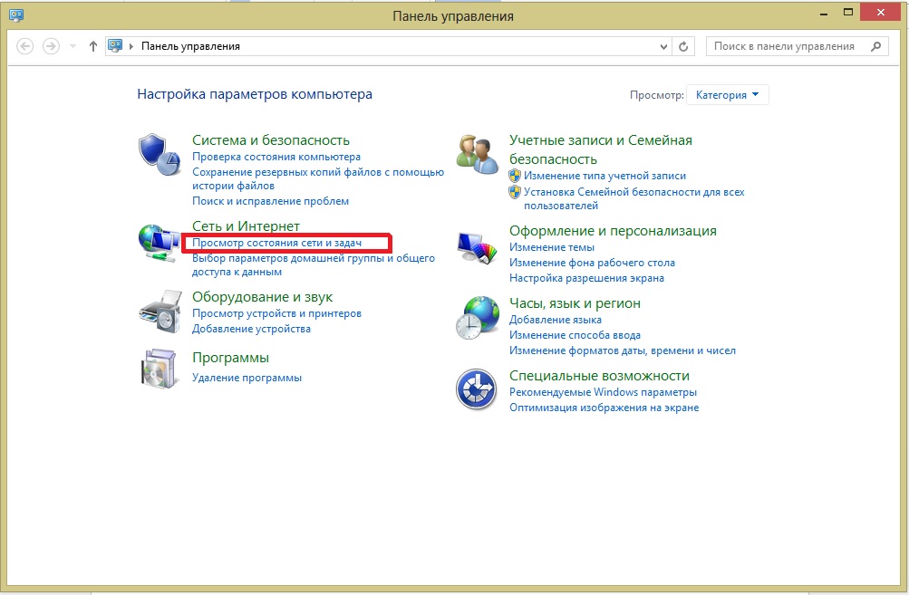The image size is (909, 595).
Task: Open Учетные записи и Семейная безопасность
Action: click(601, 149)
